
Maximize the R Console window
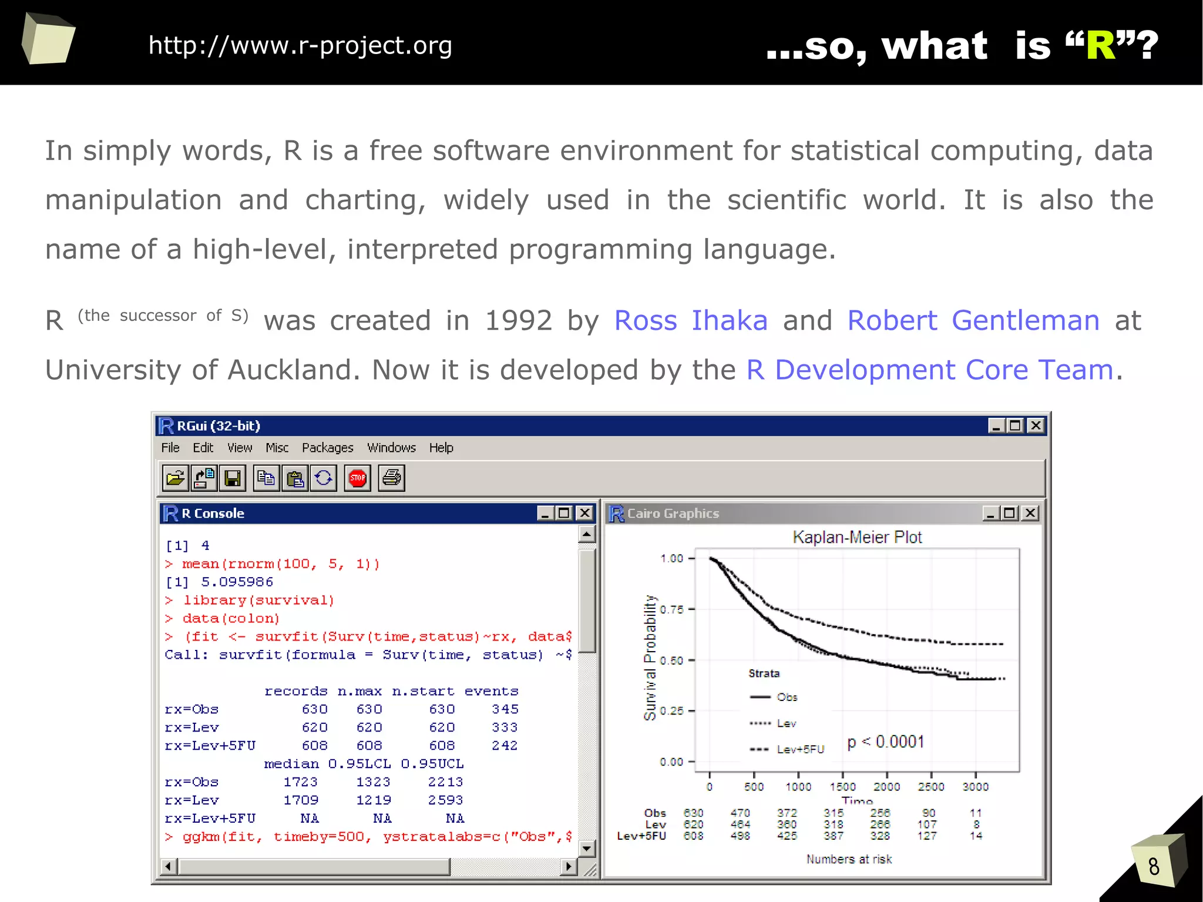(564, 513)
